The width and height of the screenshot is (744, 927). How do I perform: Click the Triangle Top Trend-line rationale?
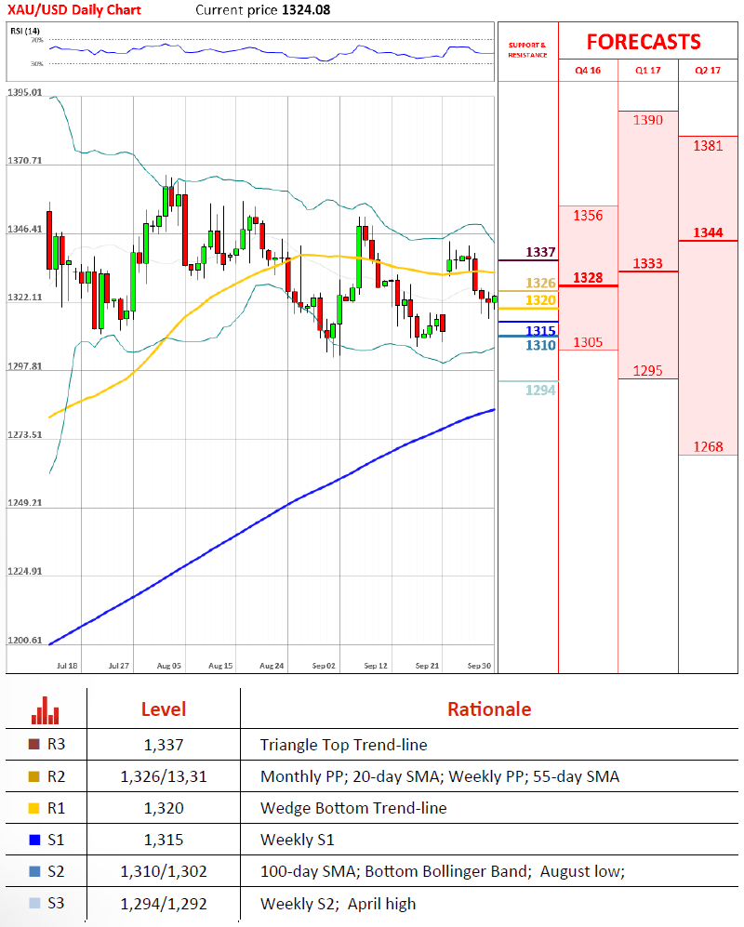tap(343, 745)
